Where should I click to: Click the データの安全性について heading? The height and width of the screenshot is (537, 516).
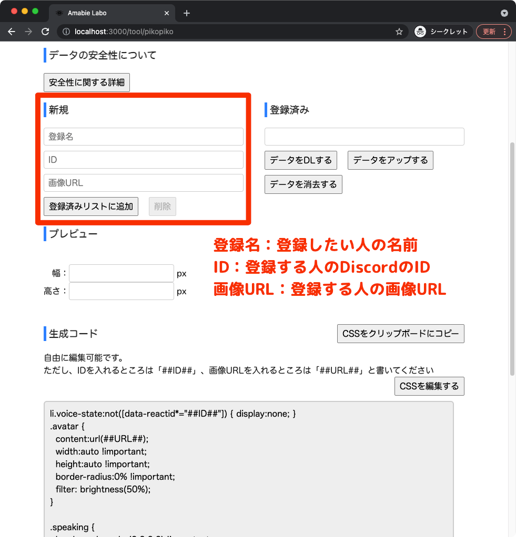pos(103,55)
